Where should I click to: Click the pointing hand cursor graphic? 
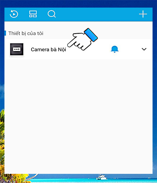coord(82,39)
